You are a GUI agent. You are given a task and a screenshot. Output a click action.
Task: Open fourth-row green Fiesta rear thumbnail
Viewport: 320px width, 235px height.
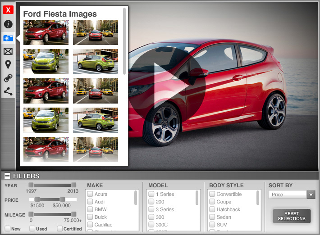tap(96, 120)
